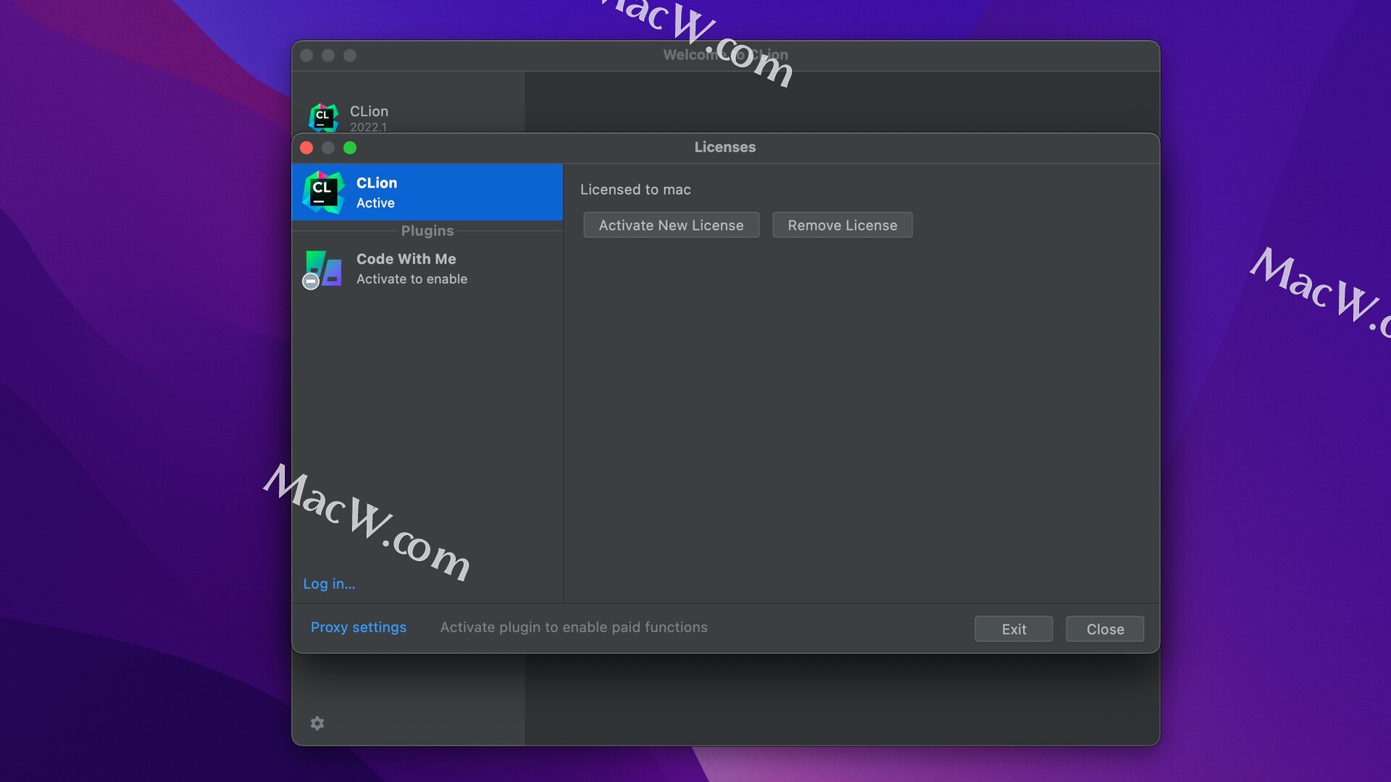Click the Proxy settings link
Screen dimensions: 1391x782
pos(359,627)
